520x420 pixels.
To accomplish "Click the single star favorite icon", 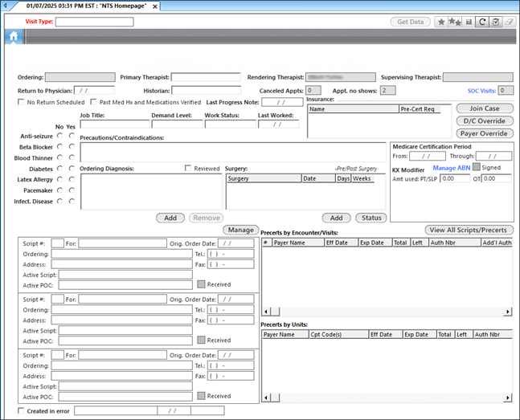I will click(441, 22).
